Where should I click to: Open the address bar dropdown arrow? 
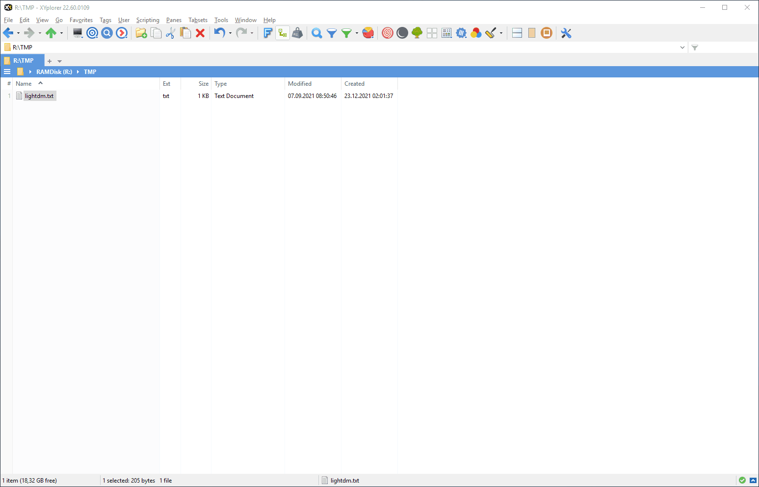682,48
